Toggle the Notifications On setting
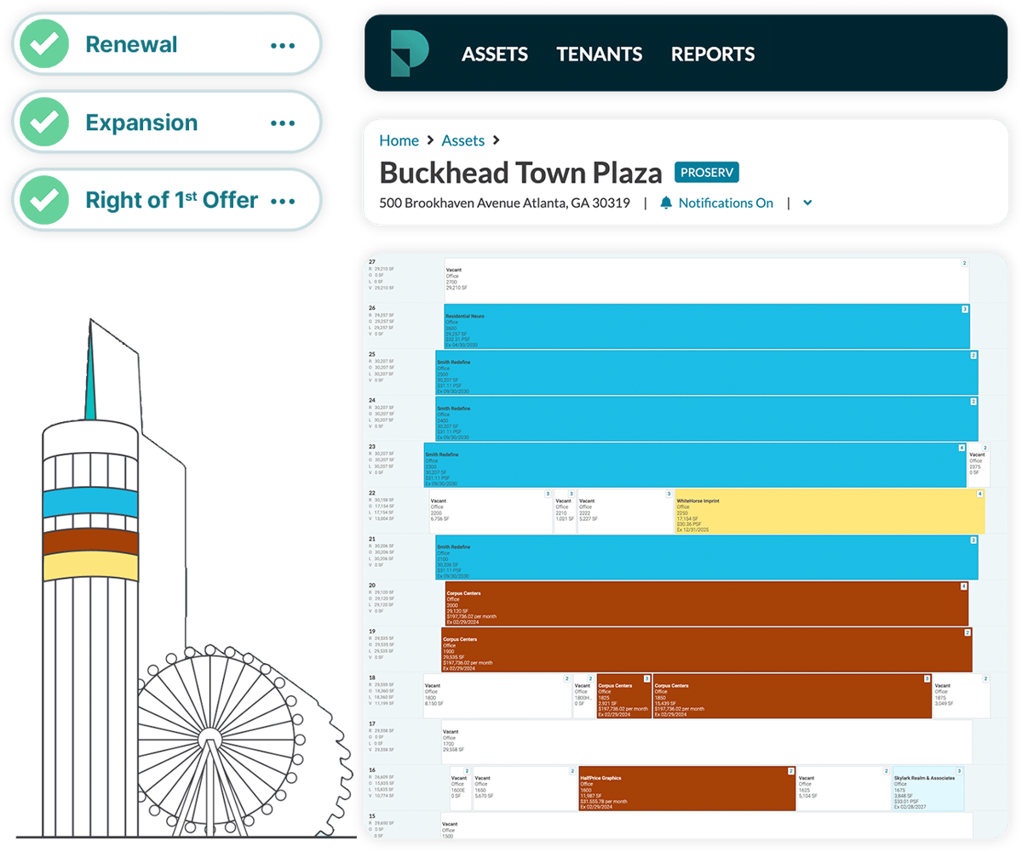This screenshot has width=1022, height=852. click(x=726, y=203)
